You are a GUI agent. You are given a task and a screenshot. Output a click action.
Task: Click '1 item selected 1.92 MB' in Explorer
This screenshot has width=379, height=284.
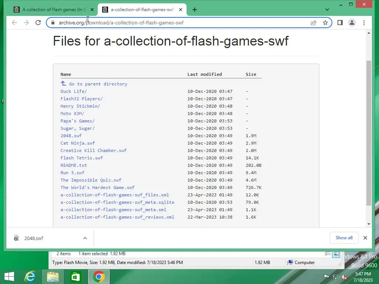click(102, 254)
